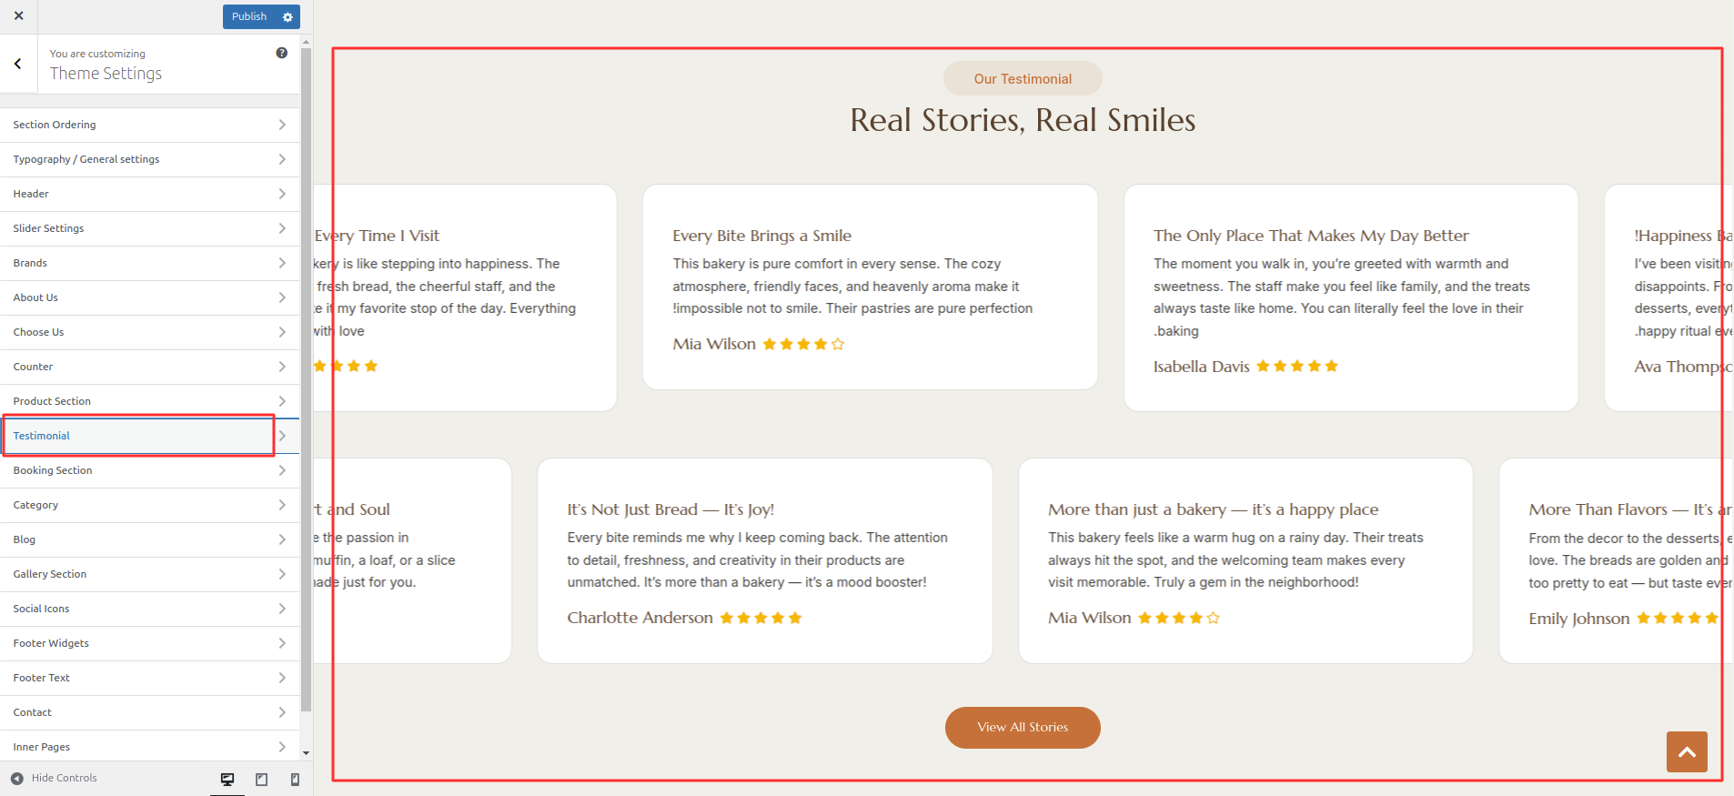Go back using the left arrow icon
This screenshot has height=796, width=1734.
(x=16, y=64)
